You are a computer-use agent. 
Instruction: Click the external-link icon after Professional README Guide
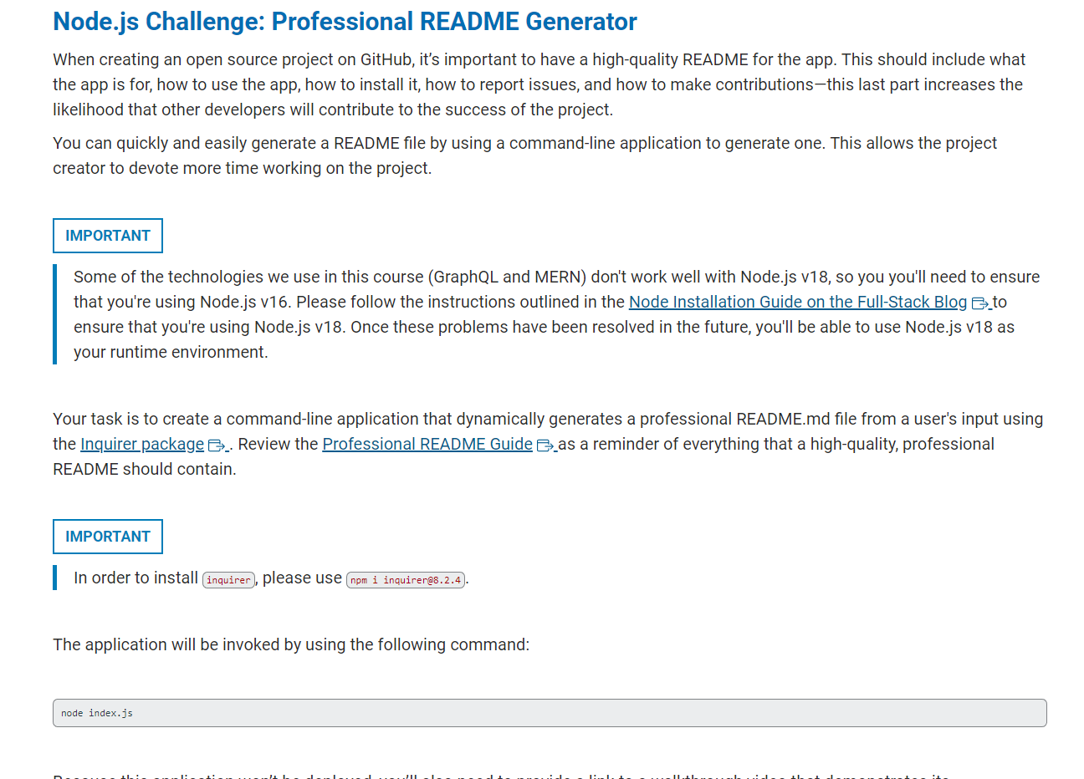[544, 445]
